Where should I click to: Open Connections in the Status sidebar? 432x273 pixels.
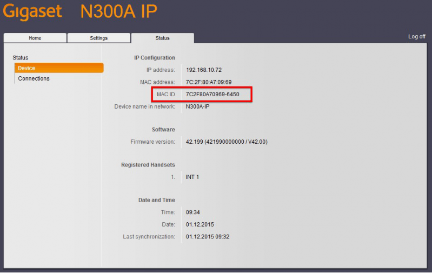tap(34, 78)
